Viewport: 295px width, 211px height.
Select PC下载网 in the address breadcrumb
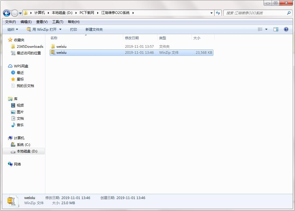[x=87, y=13]
